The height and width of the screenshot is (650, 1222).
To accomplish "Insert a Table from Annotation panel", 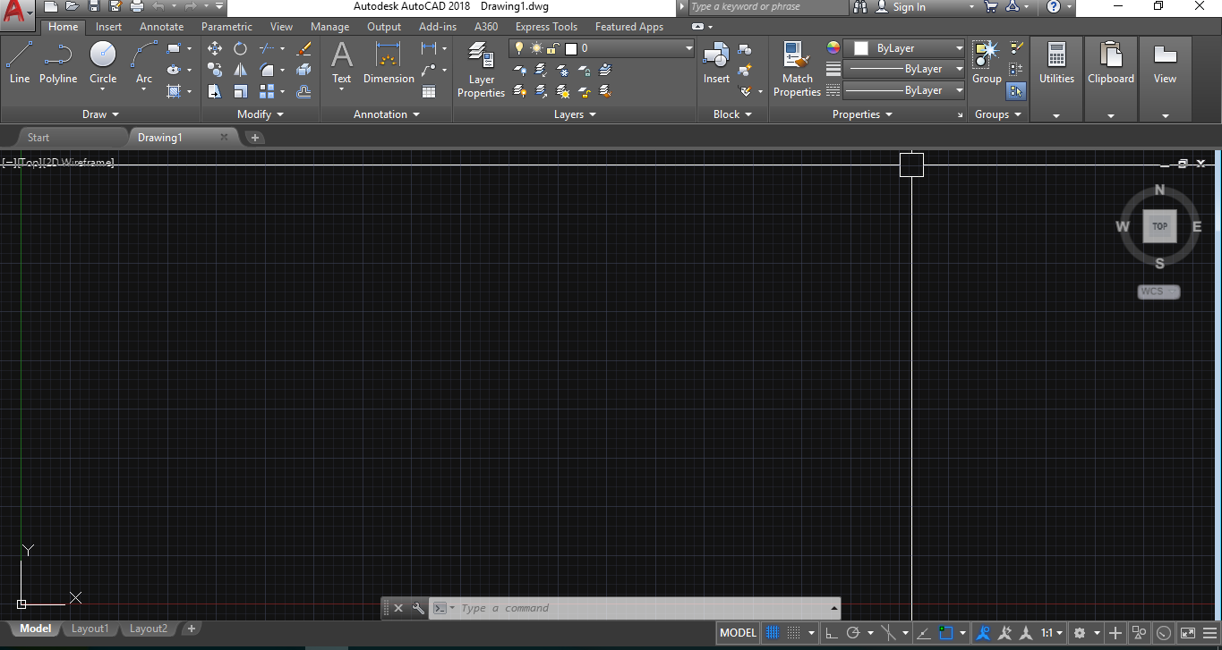I will coord(429,91).
